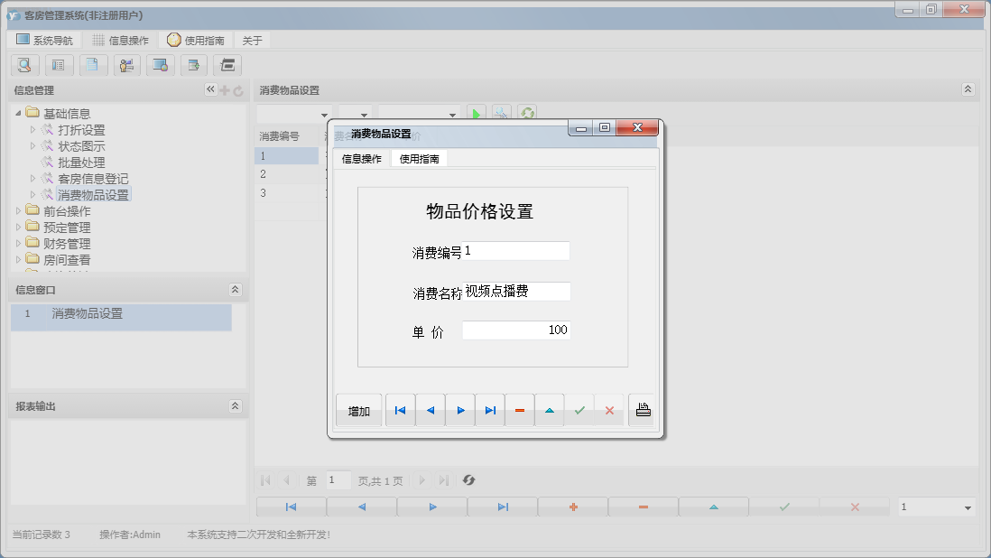The height and width of the screenshot is (558, 991).
Task: Collapse the 信息窗口 panel header
Action: (x=235, y=290)
